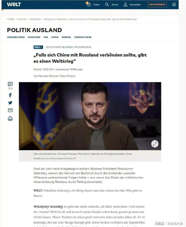Open the Ticker clock icon
Image resolution: width=186 pixels, height=227 pixels.
88,4
